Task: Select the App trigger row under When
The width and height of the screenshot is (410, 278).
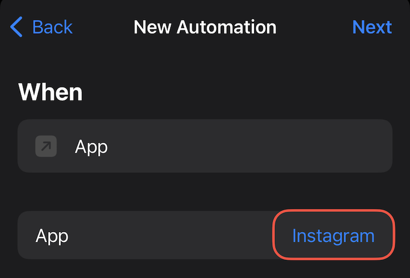Action: coord(205,146)
